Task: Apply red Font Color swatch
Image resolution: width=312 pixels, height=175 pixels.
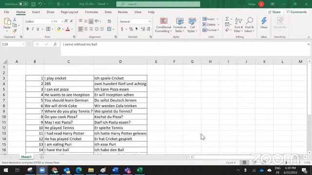Action: pyautogui.click(x=68, y=29)
